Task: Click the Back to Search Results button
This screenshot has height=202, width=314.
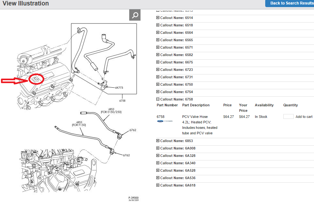Action: 290,3
